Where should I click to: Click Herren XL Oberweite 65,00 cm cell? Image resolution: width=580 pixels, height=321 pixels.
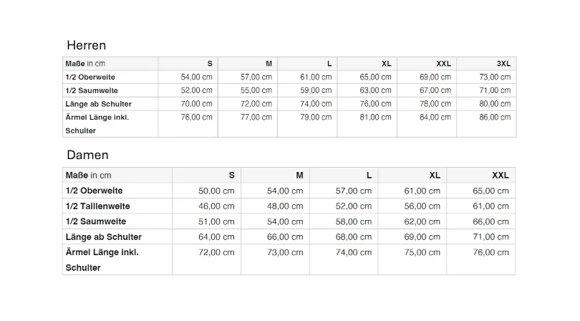click(376, 77)
